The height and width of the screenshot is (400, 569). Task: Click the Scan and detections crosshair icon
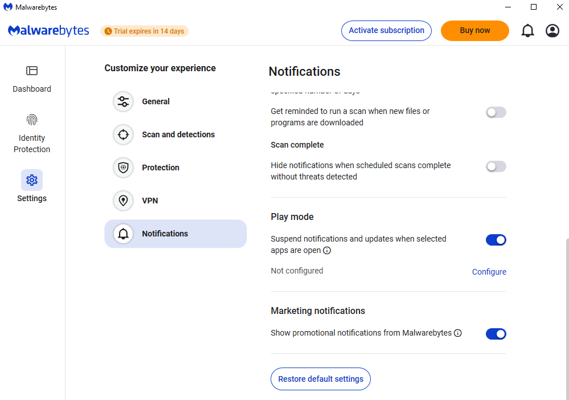coord(124,134)
